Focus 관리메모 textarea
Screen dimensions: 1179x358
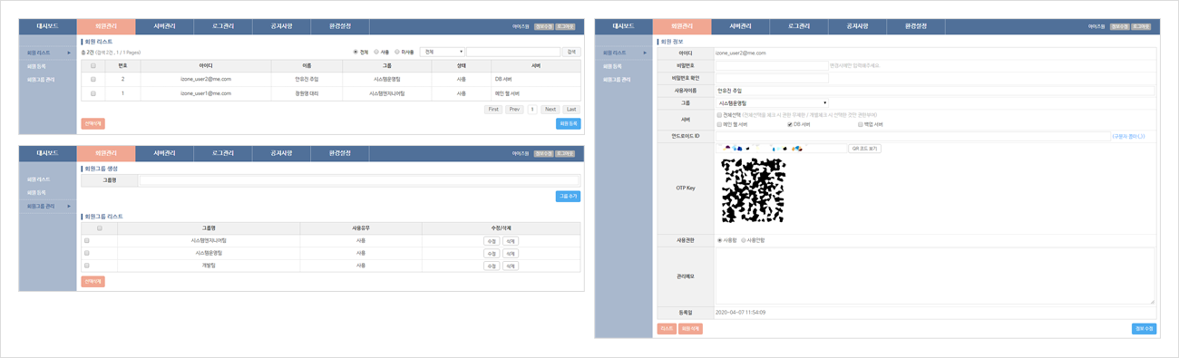click(935, 276)
